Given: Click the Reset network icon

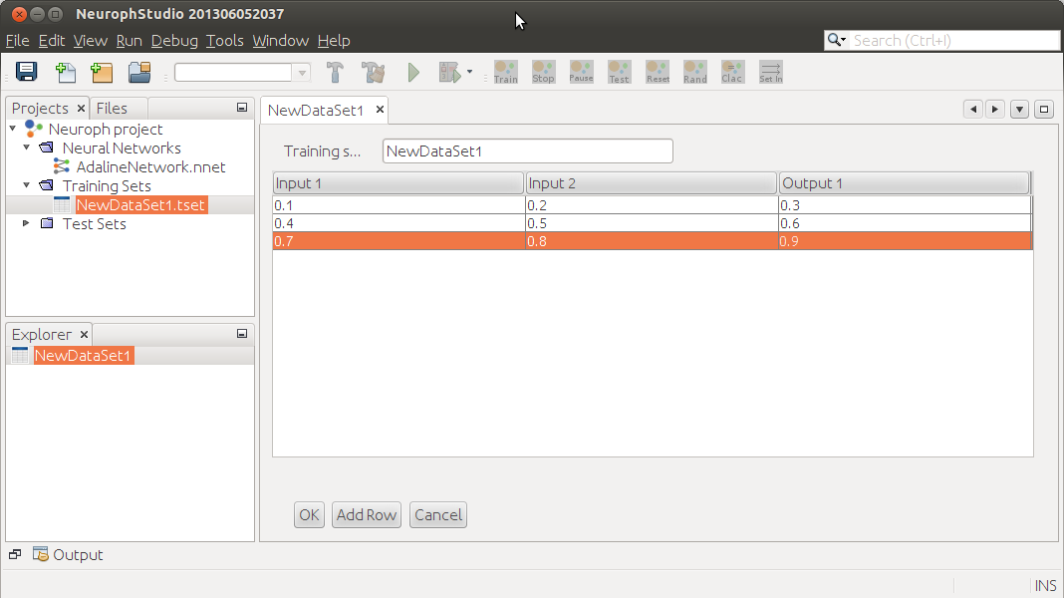Looking at the screenshot, I should 658,72.
